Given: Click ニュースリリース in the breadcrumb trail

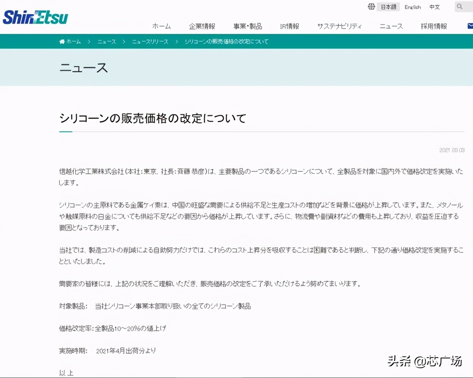Looking at the screenshot, I should click(x=150, y=41).
